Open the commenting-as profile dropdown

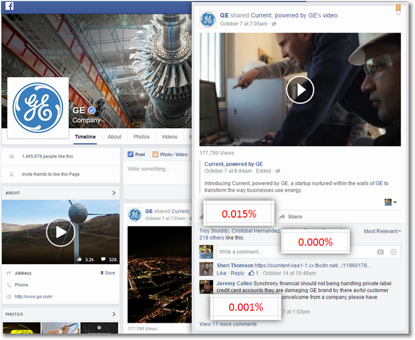coord(390,203)
